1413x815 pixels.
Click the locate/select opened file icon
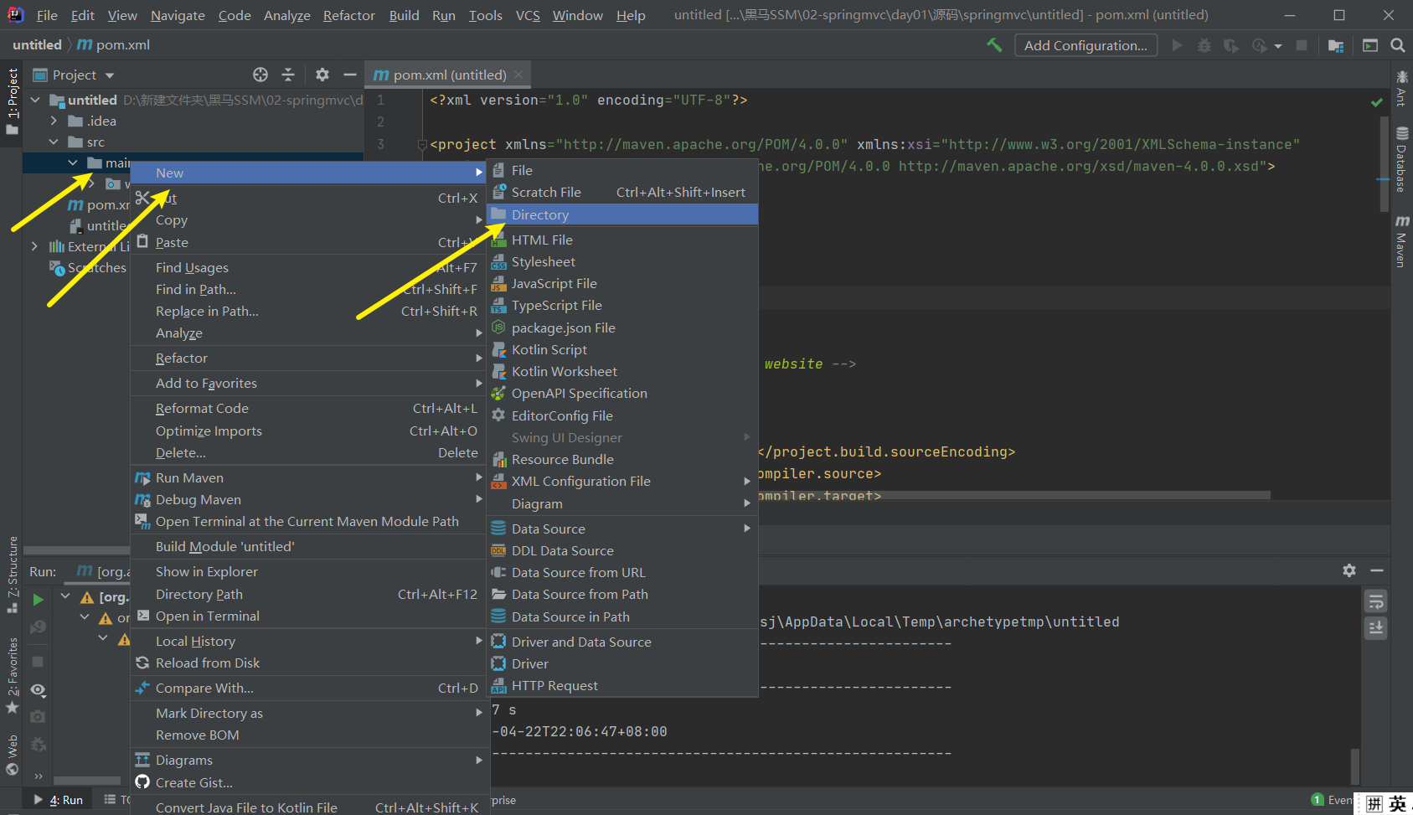pyautogui.click(x=260, y=75)
